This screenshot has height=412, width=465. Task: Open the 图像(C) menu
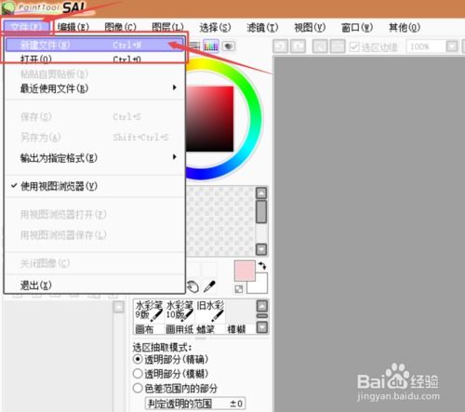121,27
